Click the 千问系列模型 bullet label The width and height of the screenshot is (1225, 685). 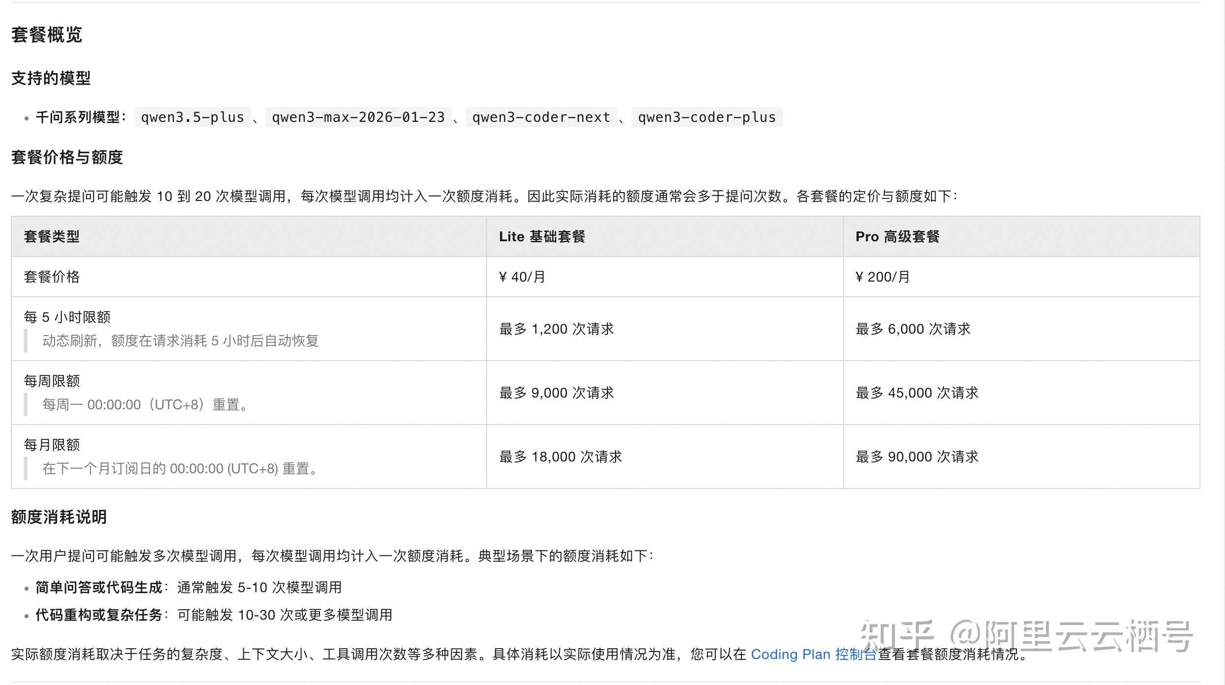[x=81, y=117]
